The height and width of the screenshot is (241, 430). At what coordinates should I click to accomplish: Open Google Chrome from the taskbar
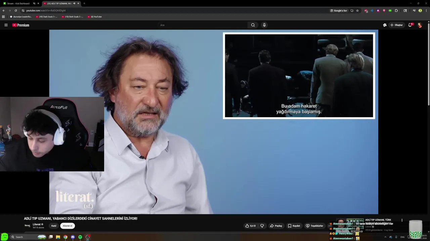[65, 237]
